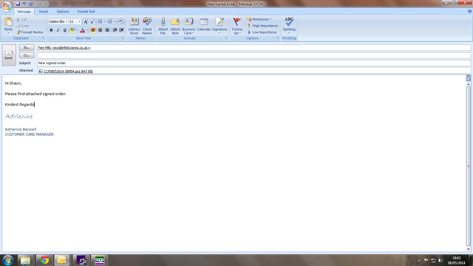
Task: Open the Address Book
Action: (x=134, y=26)
